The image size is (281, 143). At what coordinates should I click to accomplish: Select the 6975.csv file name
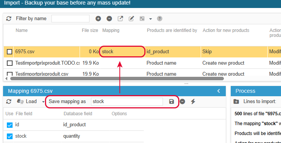[x=25, y=52]
